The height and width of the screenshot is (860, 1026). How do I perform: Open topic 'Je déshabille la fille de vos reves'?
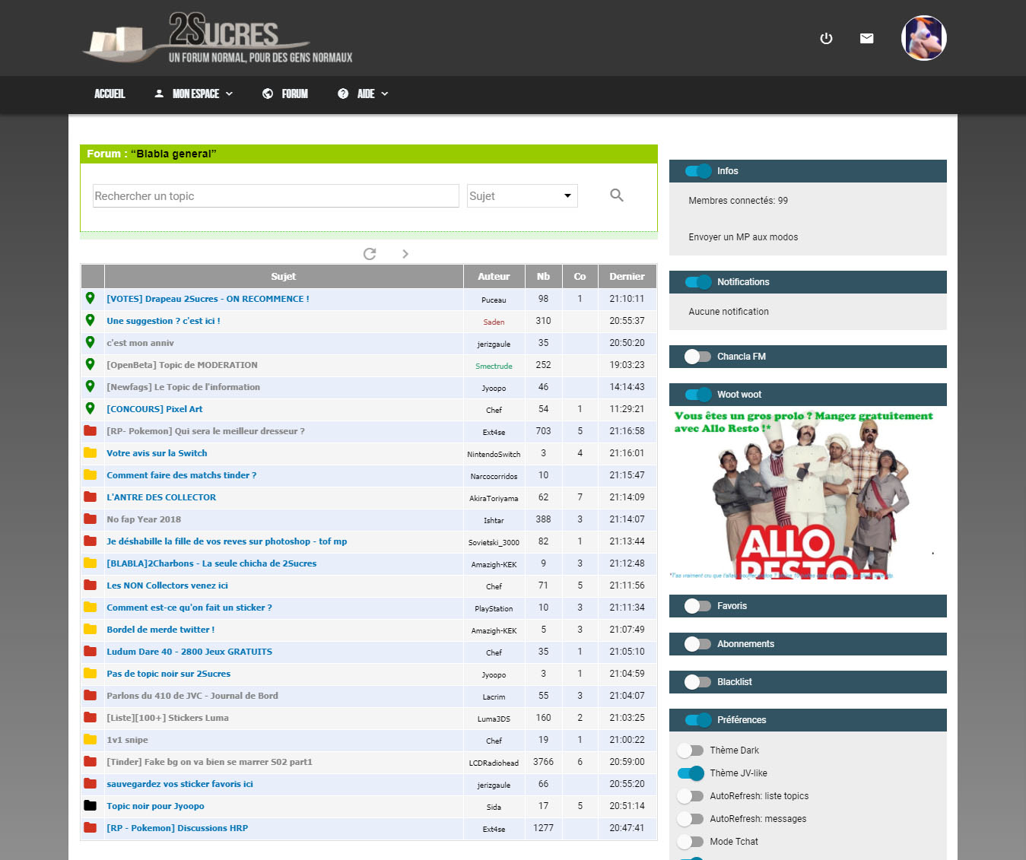227,541
